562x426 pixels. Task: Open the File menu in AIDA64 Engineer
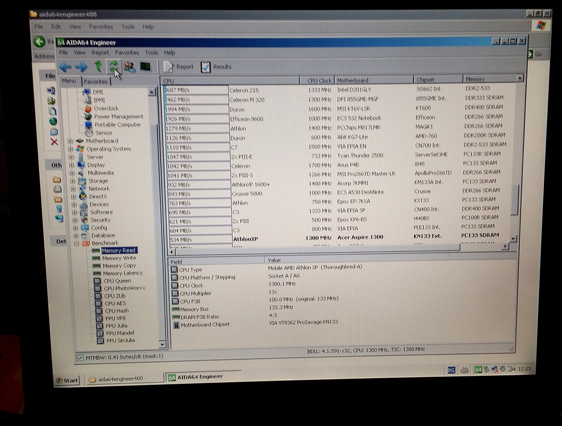[x=64, y=53]
